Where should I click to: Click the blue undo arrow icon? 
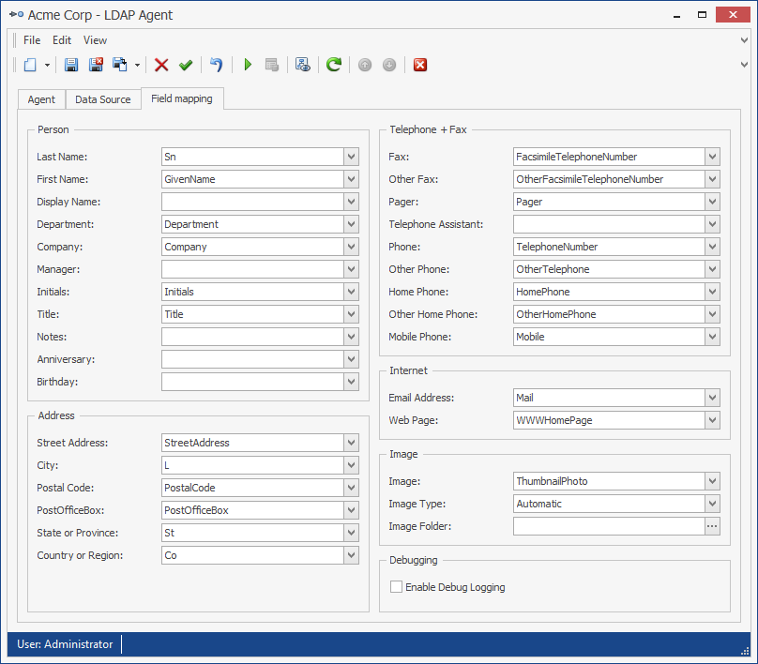pos(216,65)
